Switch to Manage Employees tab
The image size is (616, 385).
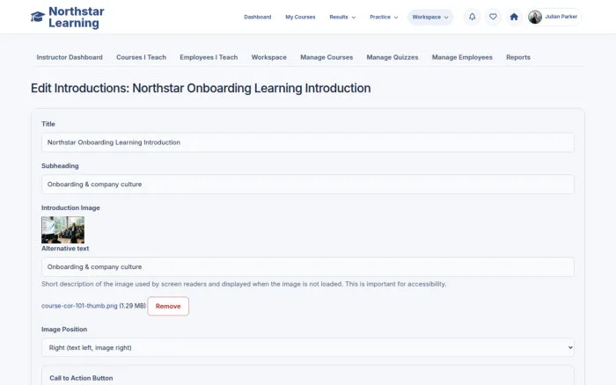coord(462,57)
